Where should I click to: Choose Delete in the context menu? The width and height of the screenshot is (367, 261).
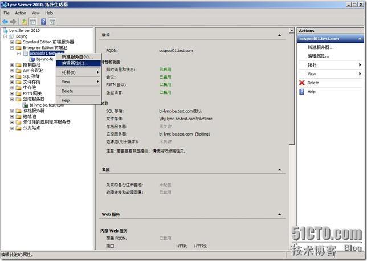79,91
